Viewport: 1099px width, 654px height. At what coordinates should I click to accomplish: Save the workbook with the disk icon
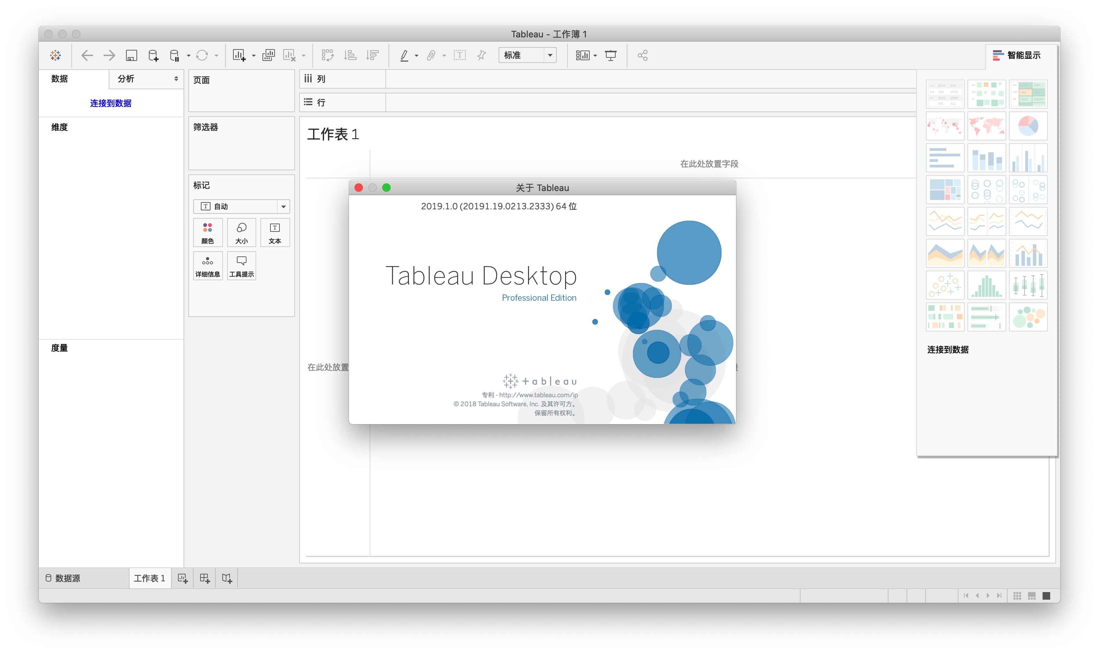click(x=131, y=55)
